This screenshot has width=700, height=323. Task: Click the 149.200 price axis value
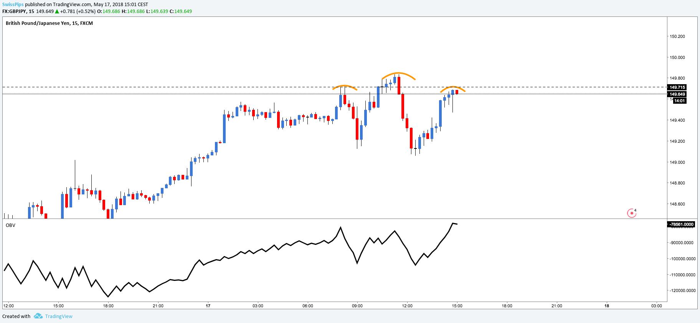(x=677, y=141)
